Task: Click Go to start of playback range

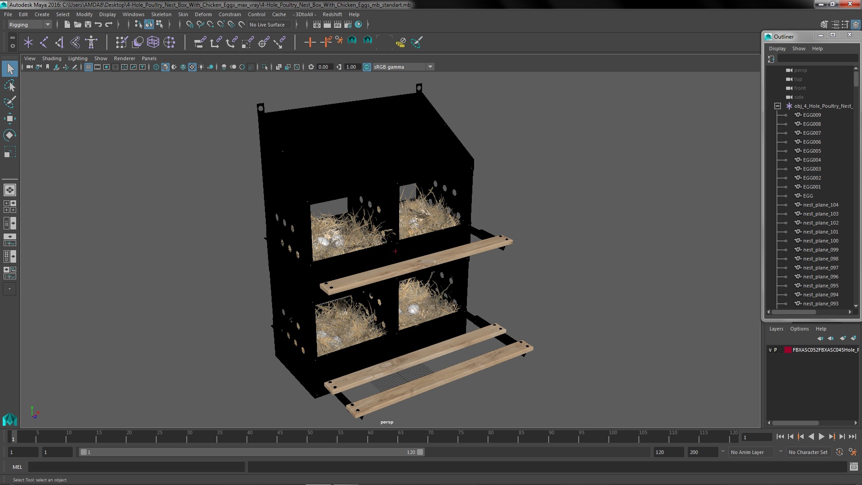Action: click(780, 436)
